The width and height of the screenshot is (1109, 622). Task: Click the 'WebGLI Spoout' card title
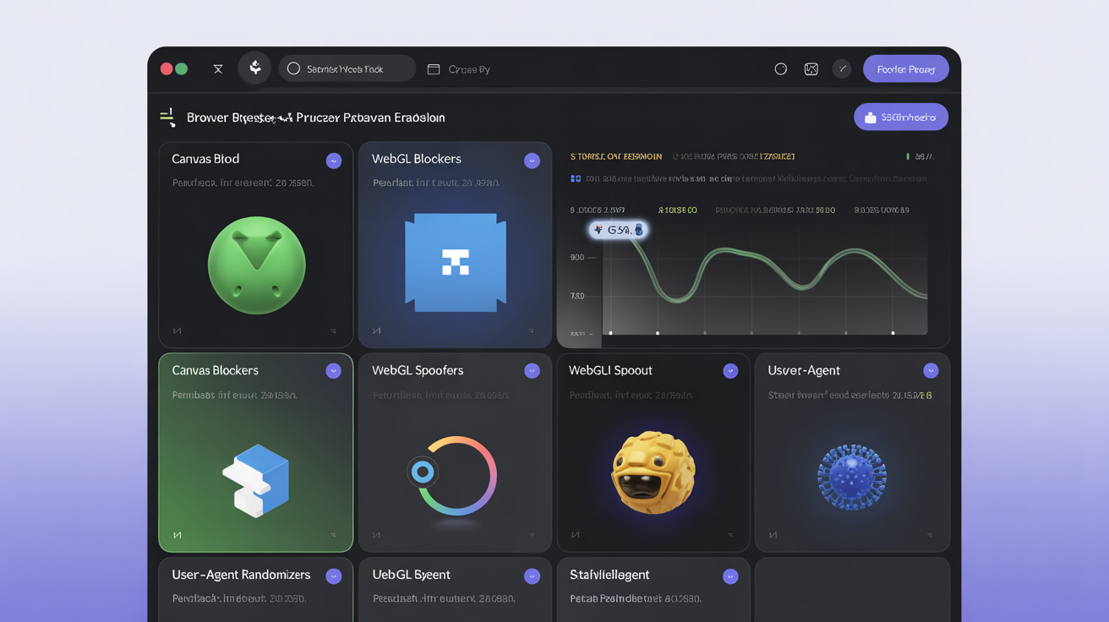[x=610, y=370]
